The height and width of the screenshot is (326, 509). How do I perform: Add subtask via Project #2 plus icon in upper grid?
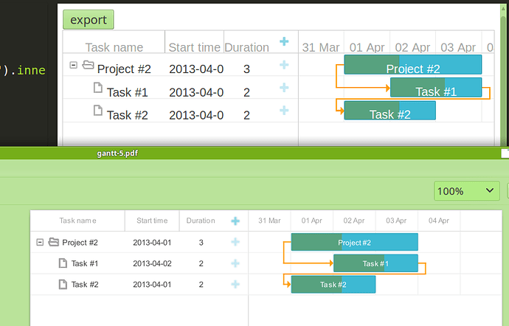284,65
